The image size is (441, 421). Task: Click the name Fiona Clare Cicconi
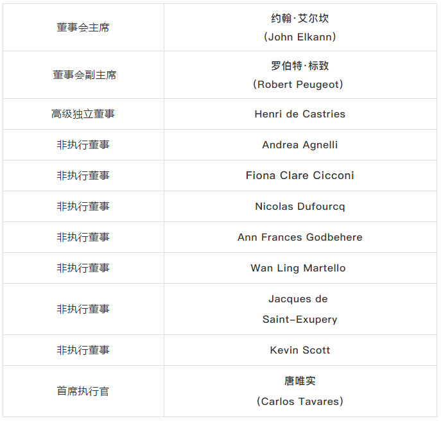[300, 176]
